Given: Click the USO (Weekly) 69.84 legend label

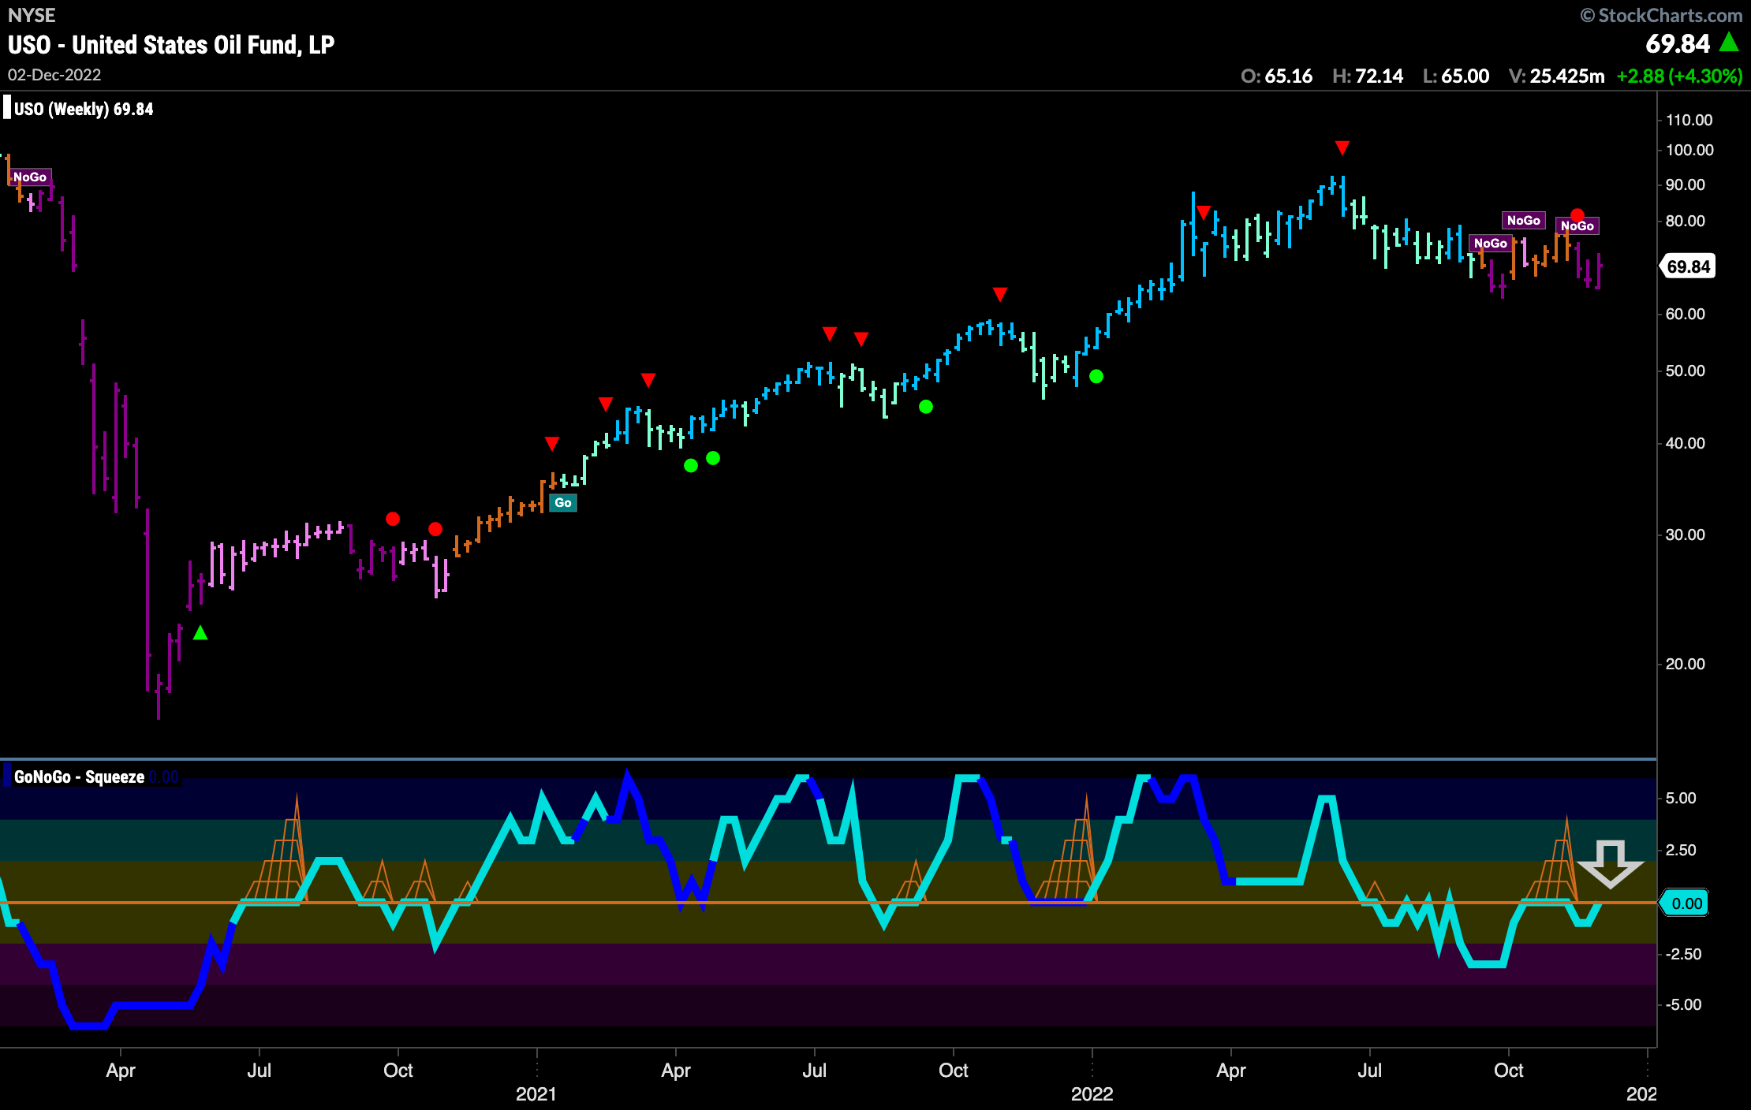Looking at the screenshot, I should tap(84, 110).
